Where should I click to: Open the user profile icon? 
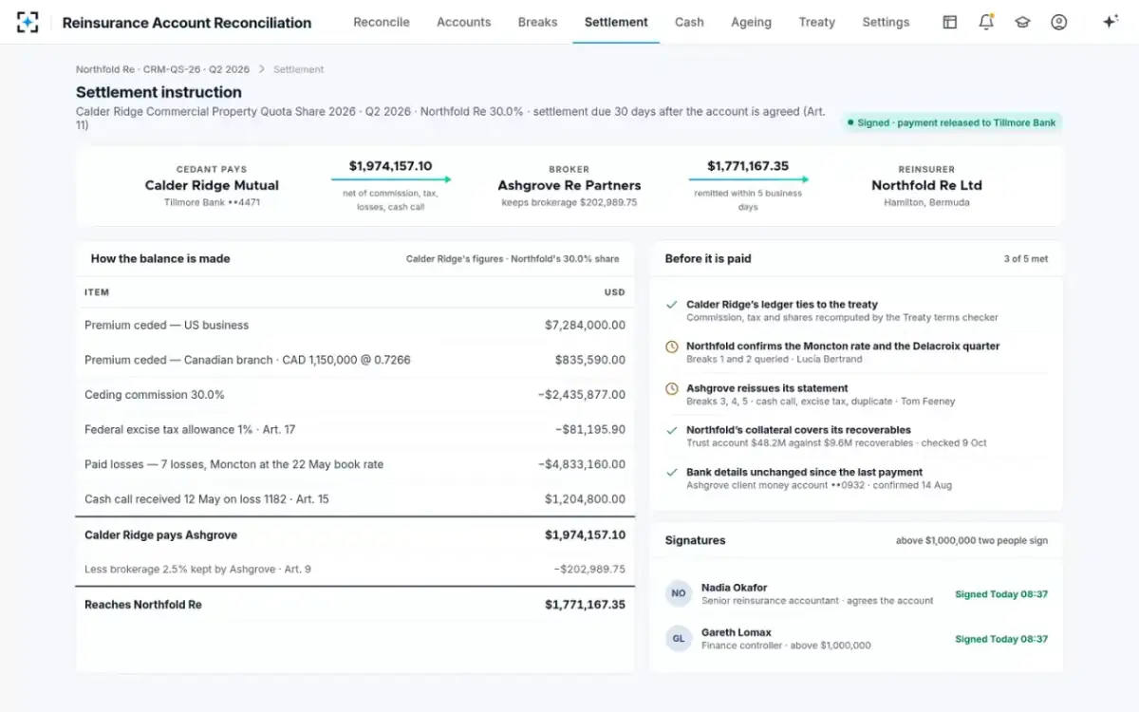1059,22
